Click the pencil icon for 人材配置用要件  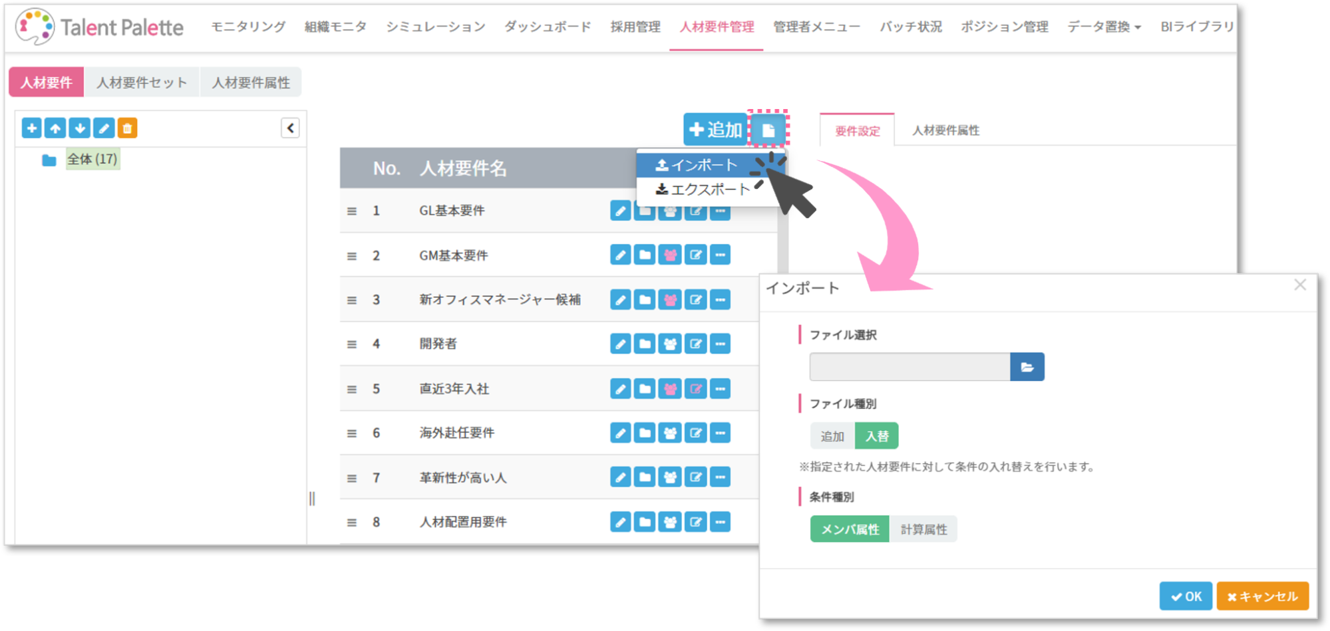click(620, 521)
